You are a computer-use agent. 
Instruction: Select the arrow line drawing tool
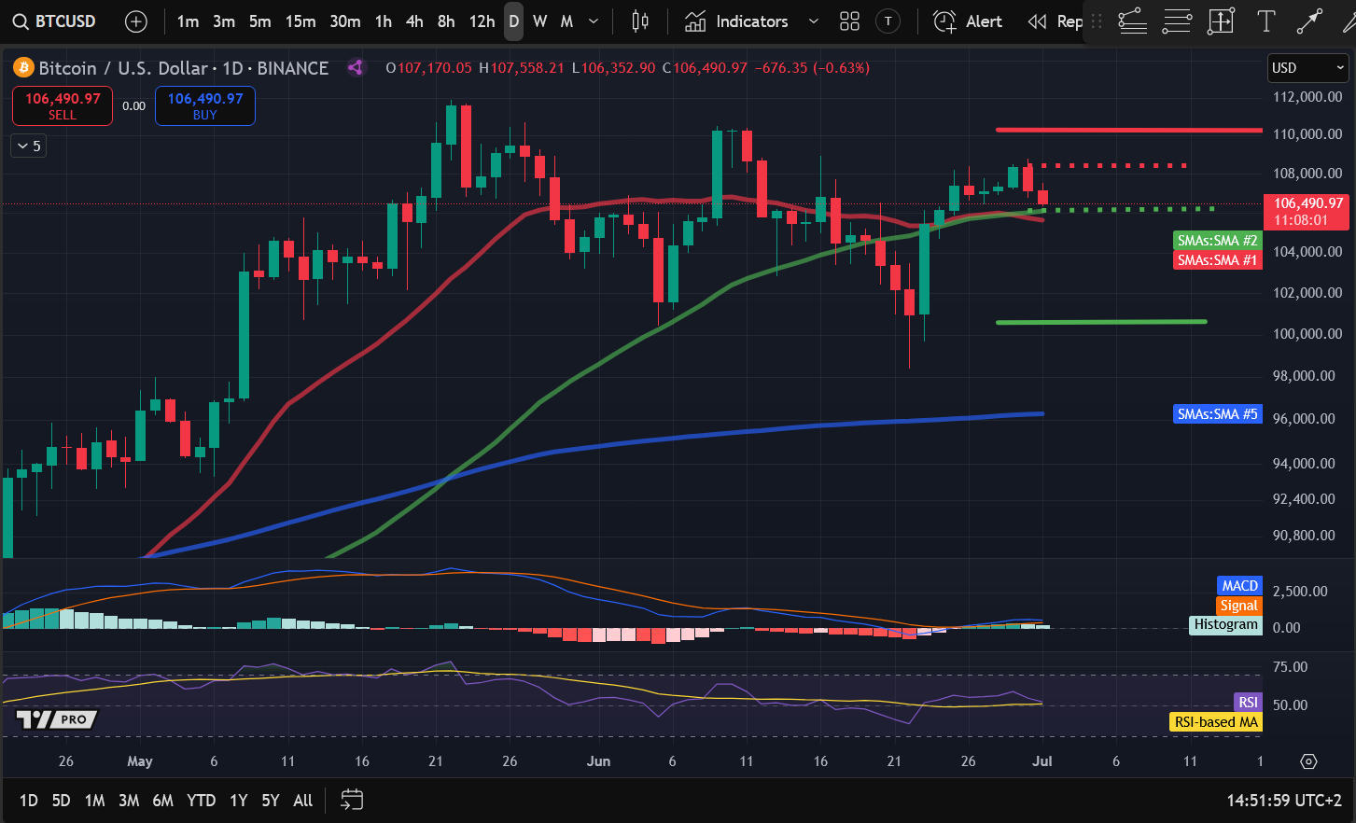[x=1309, y=21]
